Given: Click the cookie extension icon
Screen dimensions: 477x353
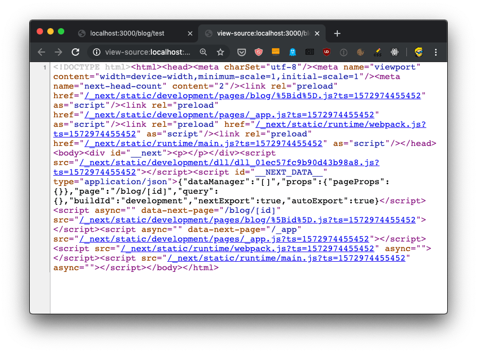Looking at the screenshot, I should [360, 52].
